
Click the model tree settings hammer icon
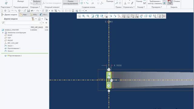click(33, 19)
